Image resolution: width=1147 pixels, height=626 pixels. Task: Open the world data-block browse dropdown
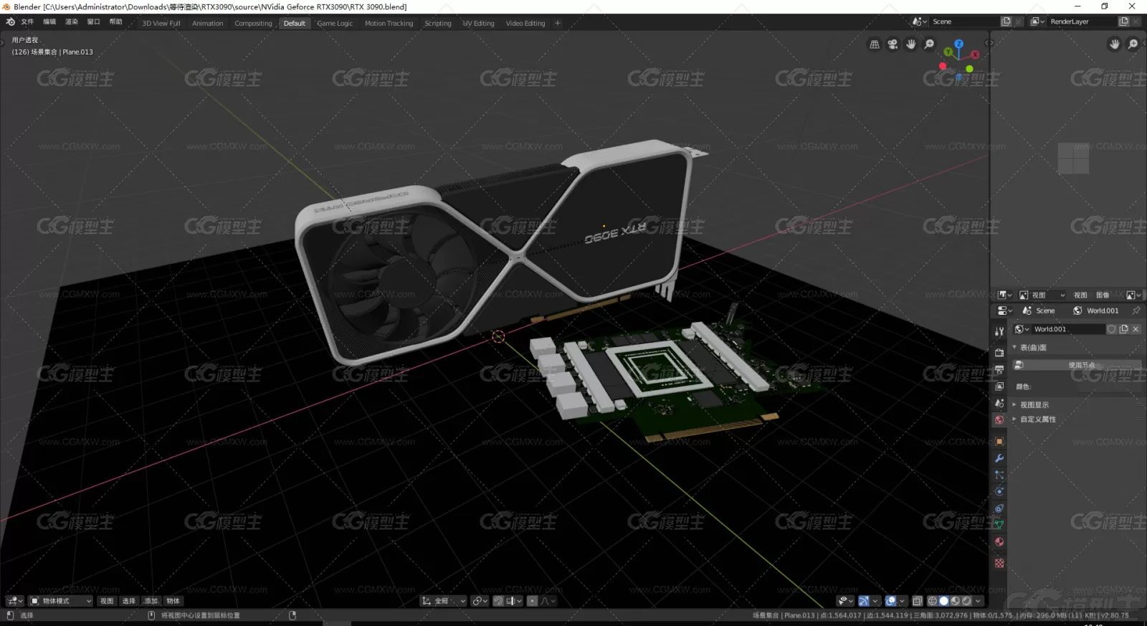point(1022,329)
